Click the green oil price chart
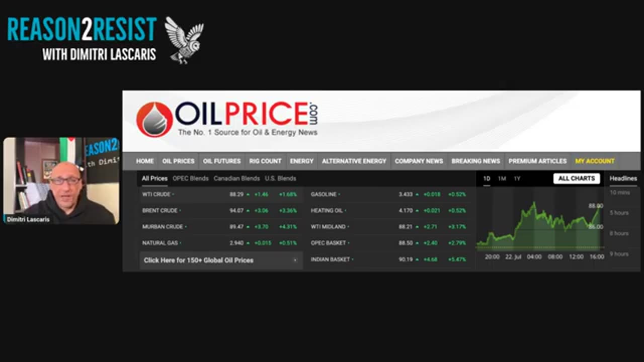Image resolution: width=644 pixels, height=362 pixels. [539, 225]
